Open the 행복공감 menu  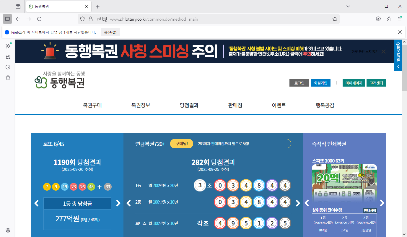325,105
